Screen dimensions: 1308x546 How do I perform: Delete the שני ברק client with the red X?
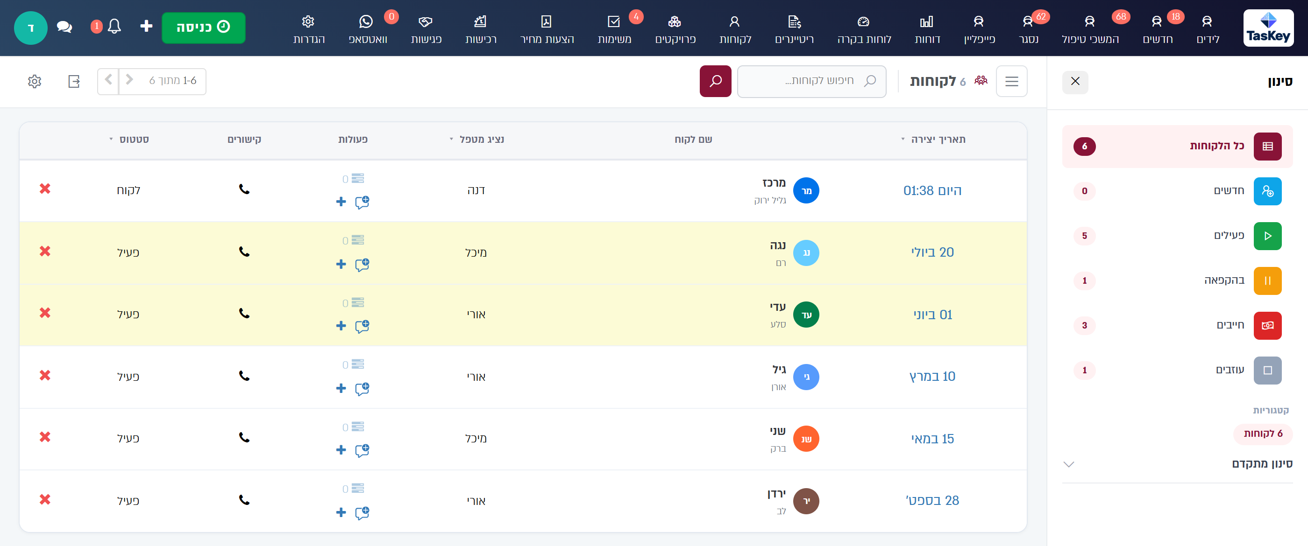point(45,437)
